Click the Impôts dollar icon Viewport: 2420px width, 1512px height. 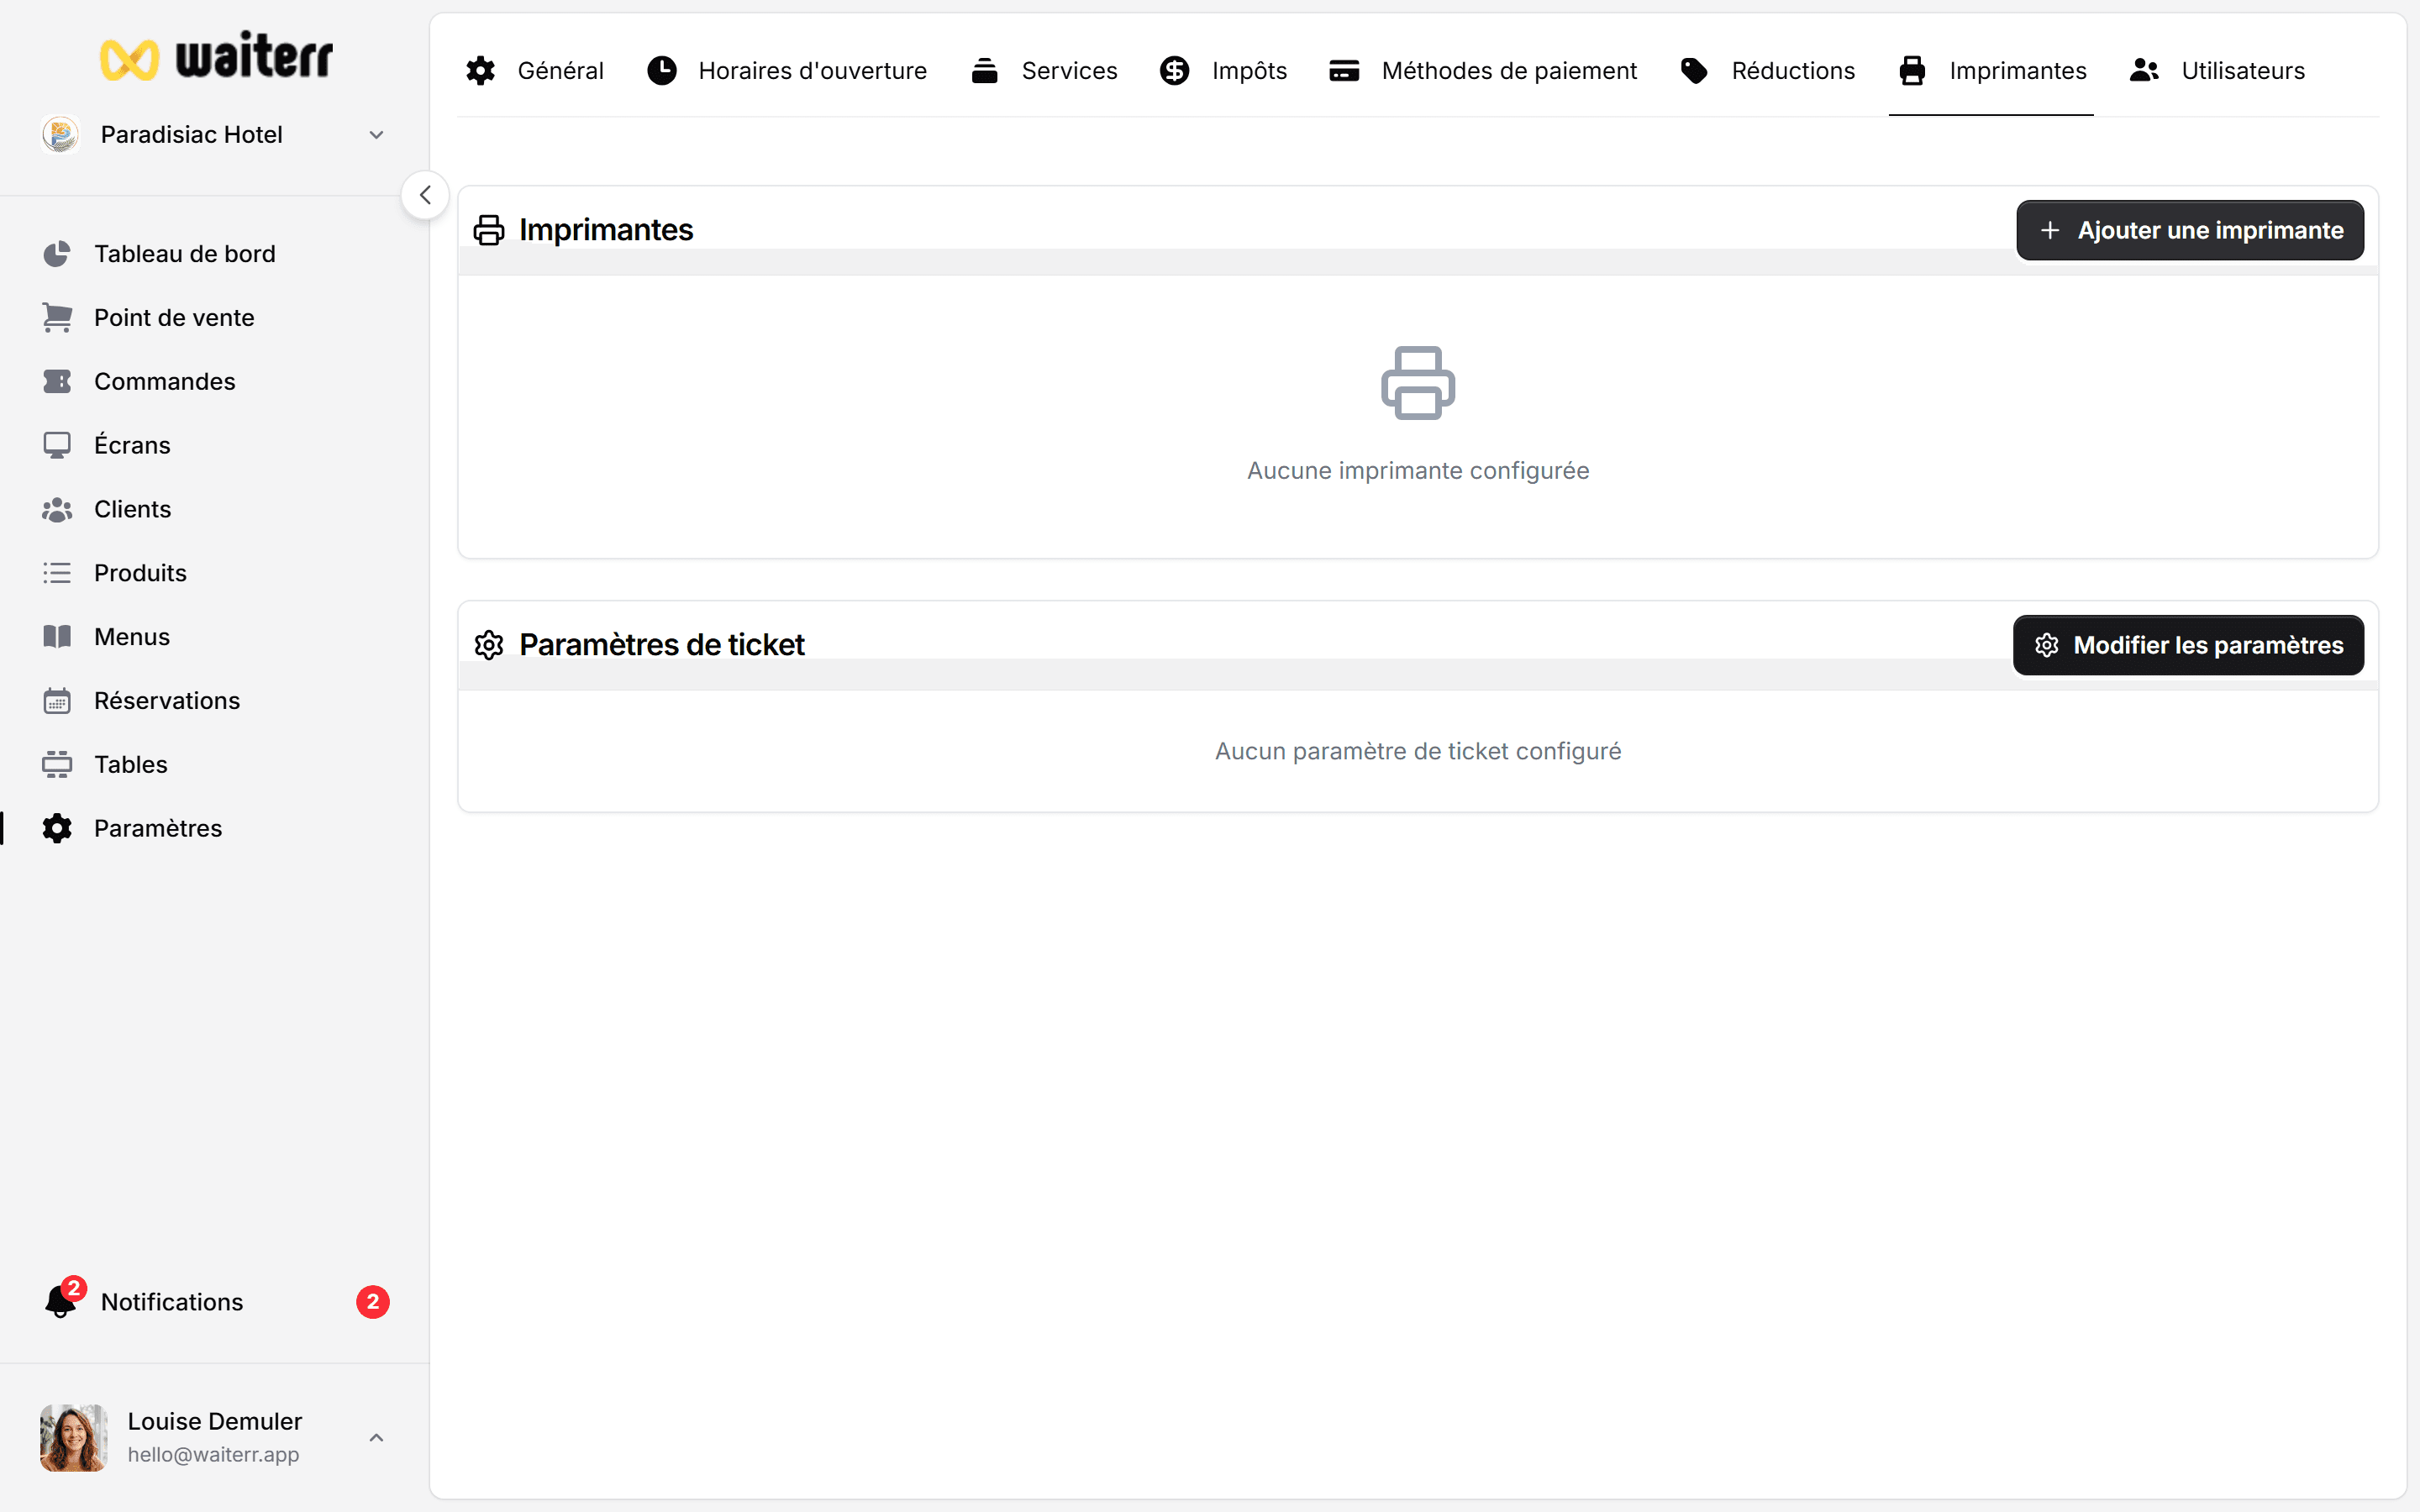click(x=1175, y=71)
